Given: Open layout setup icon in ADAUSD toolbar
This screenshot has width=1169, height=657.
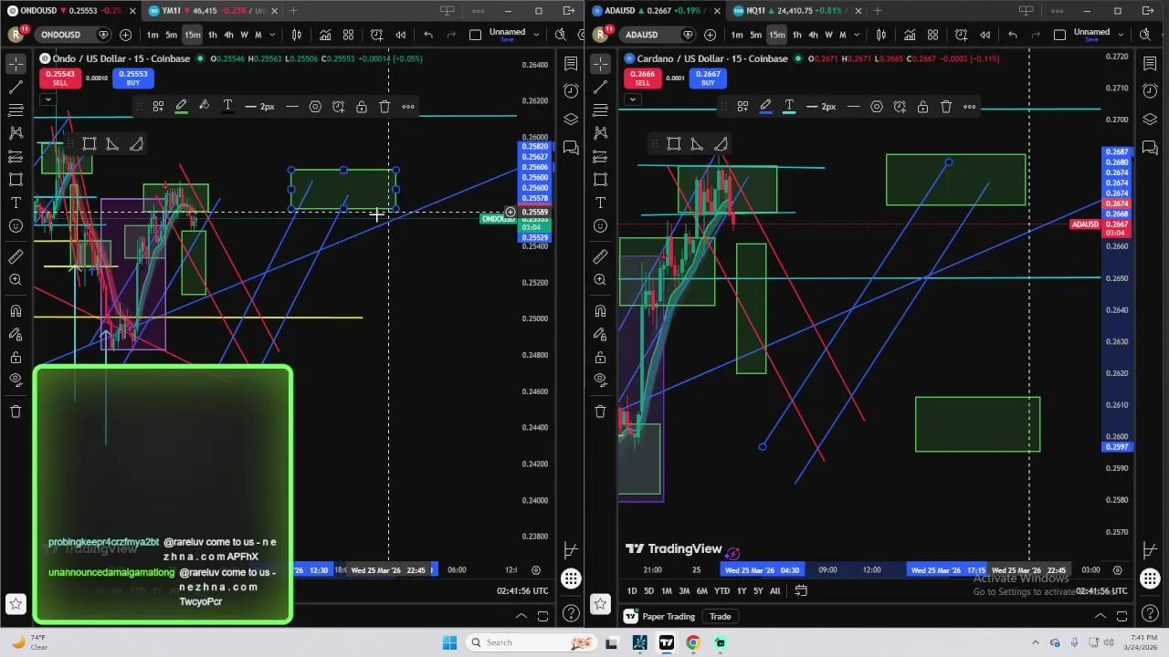Looking at the screenshot, I should [1059, 35].
